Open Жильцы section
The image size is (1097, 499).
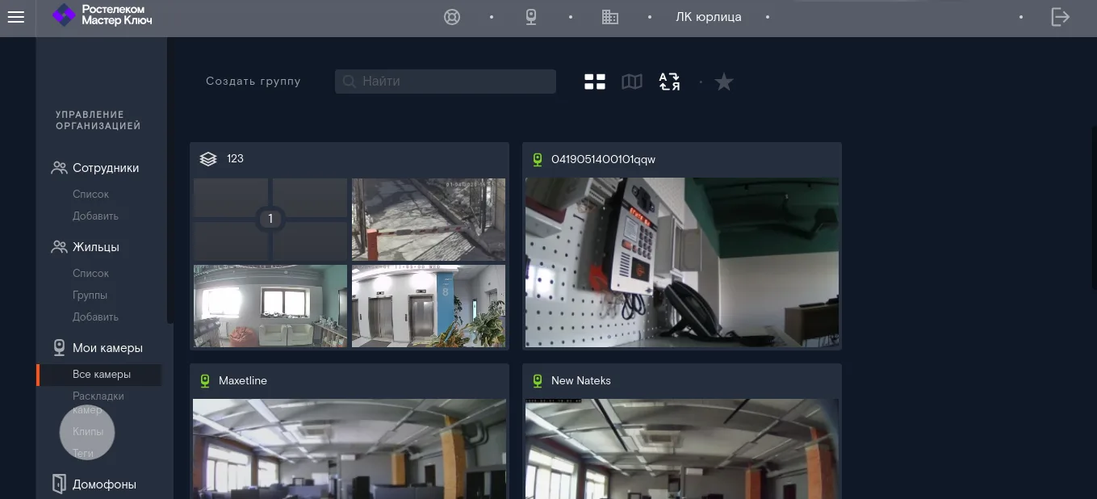tap(96, 247)
